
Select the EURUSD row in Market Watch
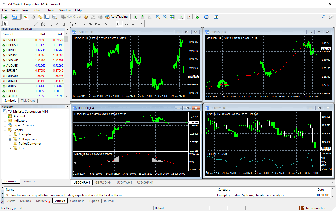tap(33, 50)
